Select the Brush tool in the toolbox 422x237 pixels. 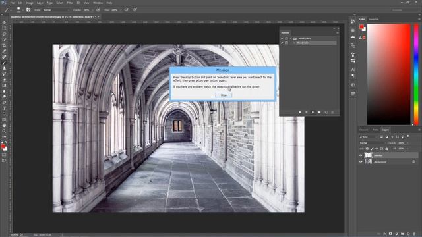tap(4, 63)
